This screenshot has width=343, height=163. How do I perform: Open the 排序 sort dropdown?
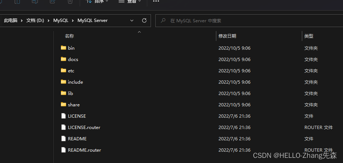[98, 1]
